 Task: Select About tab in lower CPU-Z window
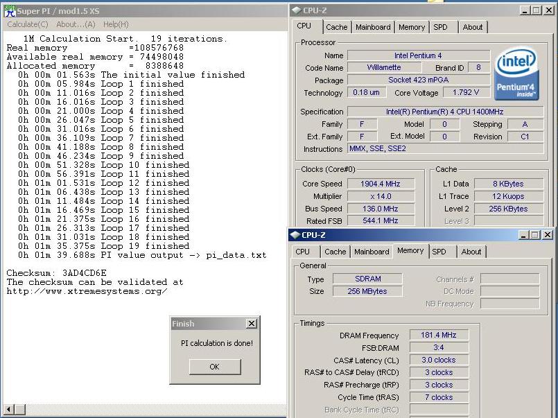471,252
